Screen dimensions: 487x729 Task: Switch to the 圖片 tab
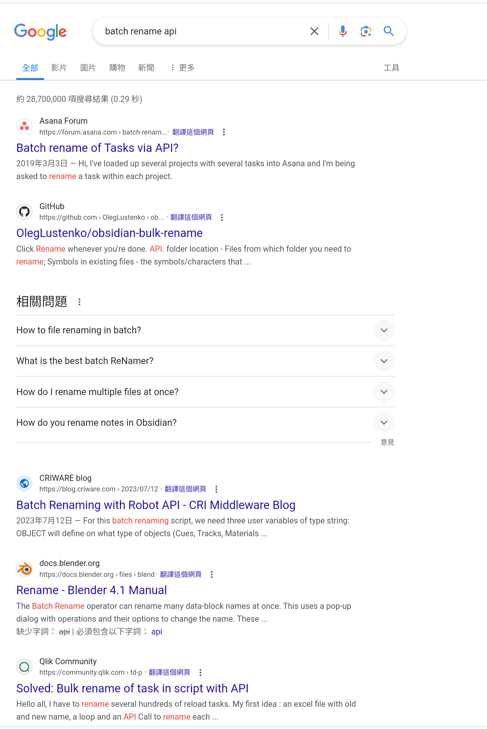pyautogui.click(x=88, y=68)
